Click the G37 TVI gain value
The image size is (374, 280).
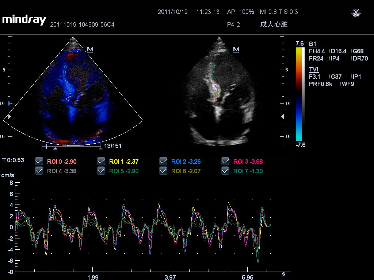point(336,77)
